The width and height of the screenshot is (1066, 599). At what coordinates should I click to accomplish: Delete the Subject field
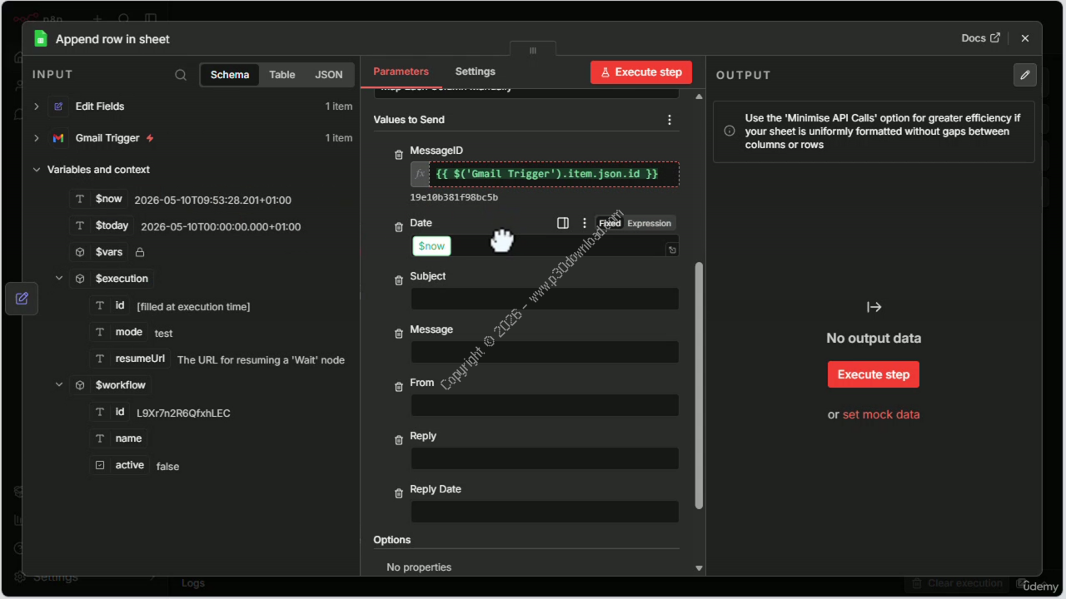[x=399, y=280]
